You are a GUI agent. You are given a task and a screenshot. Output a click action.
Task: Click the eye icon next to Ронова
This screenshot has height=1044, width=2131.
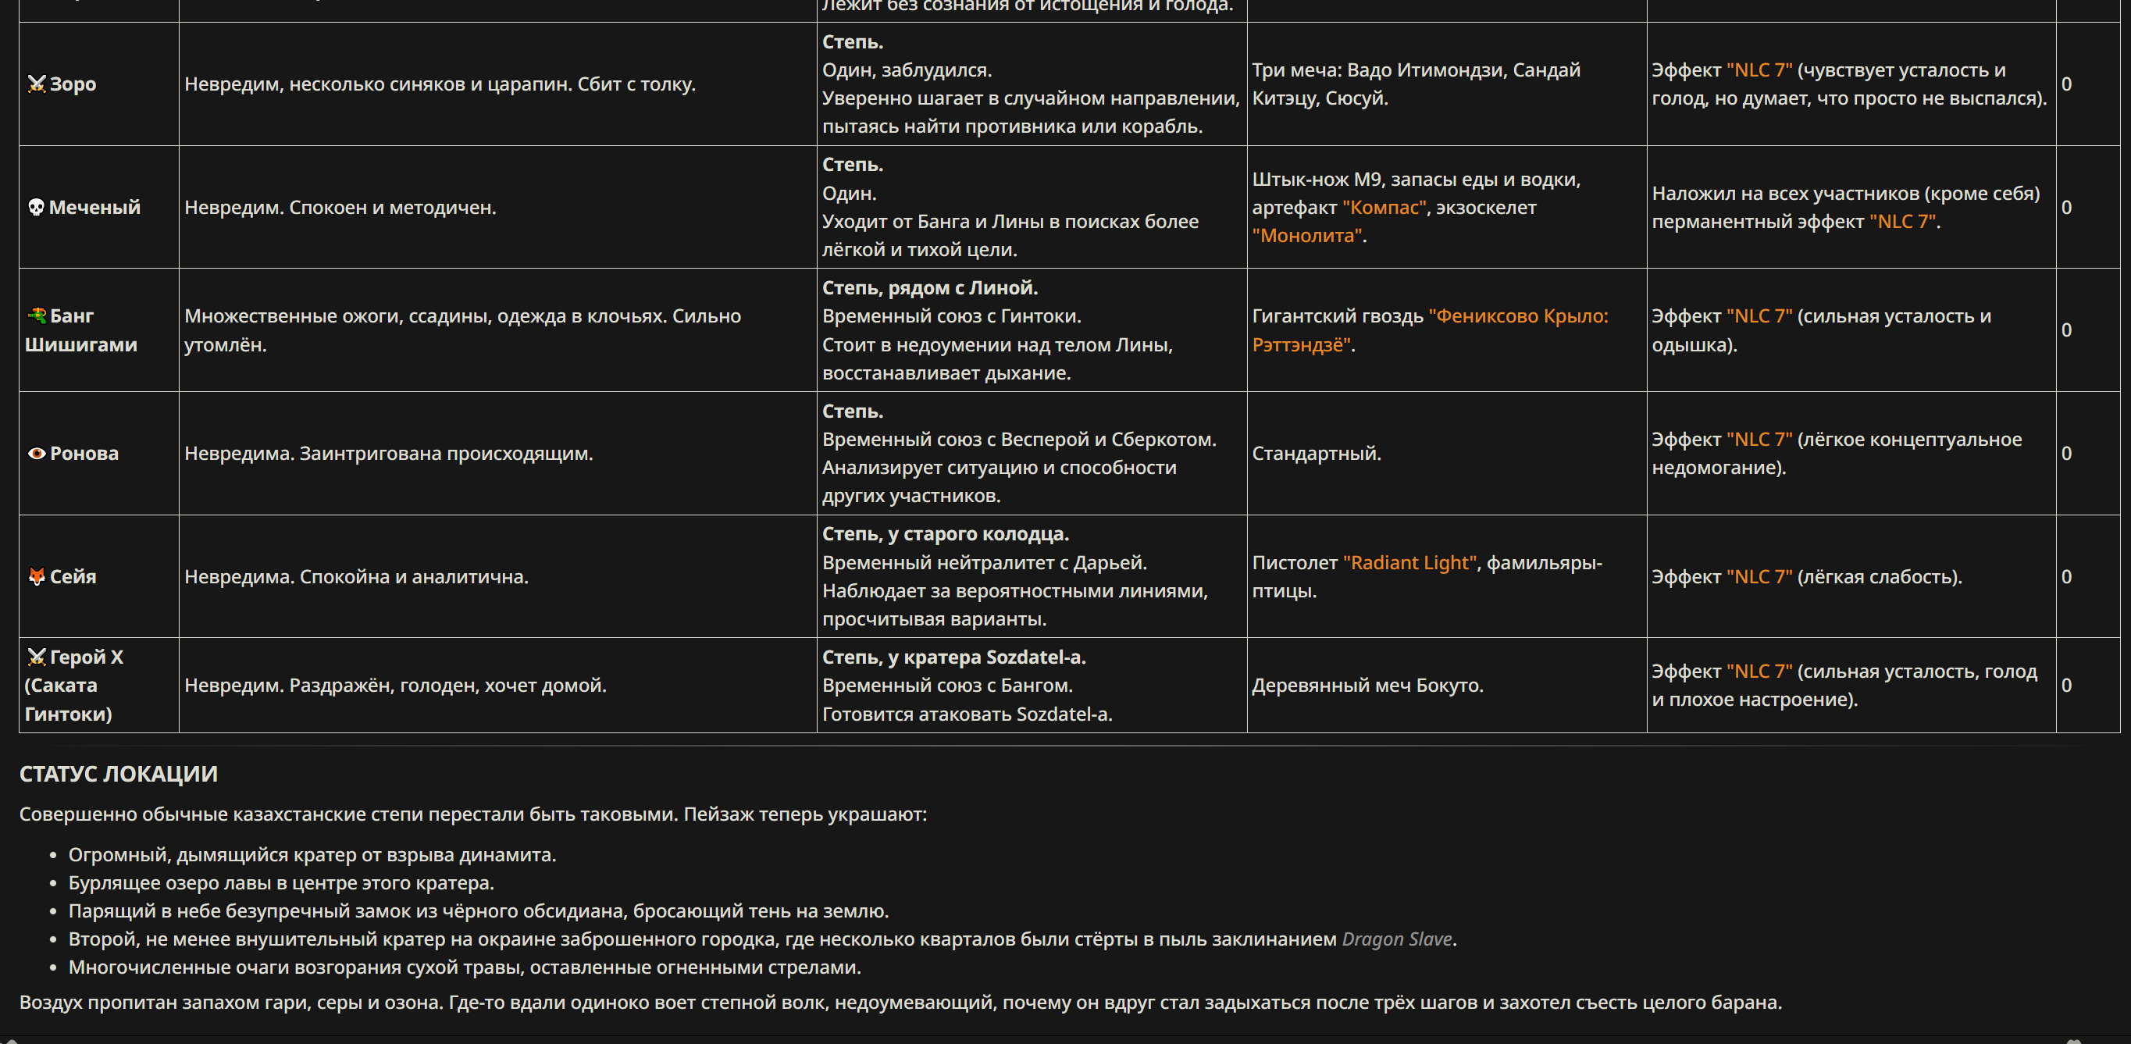(x=37, y=454)
